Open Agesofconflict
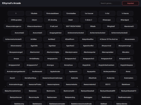 88,46
